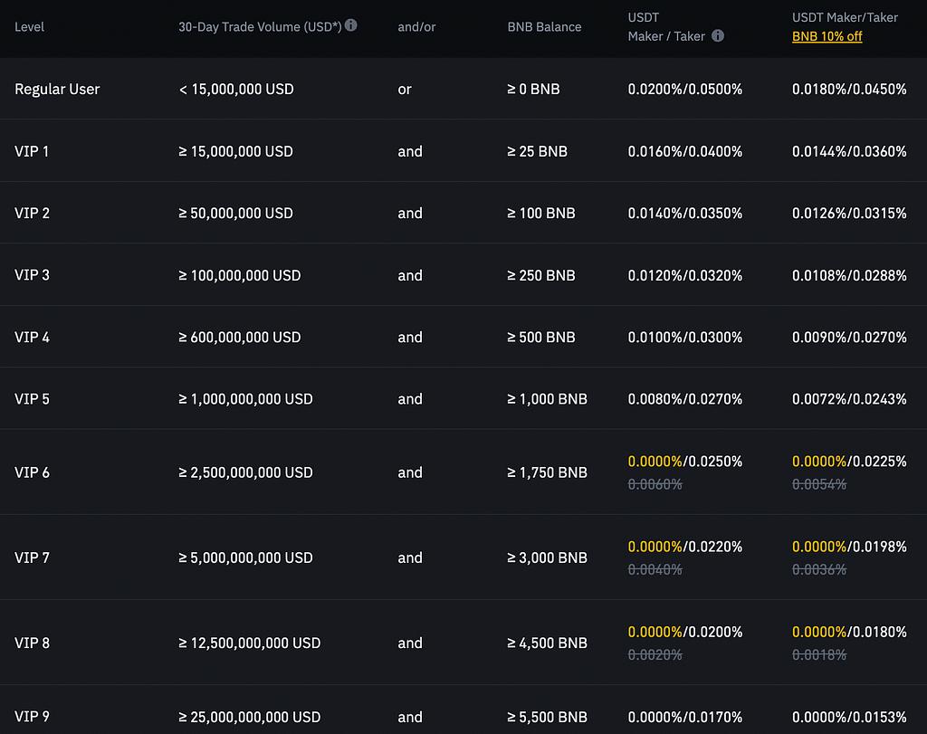Click the BNB Balance column header
Image resolution: width=927 pixels, height=734 pixels.
click(x=545, y=27)
